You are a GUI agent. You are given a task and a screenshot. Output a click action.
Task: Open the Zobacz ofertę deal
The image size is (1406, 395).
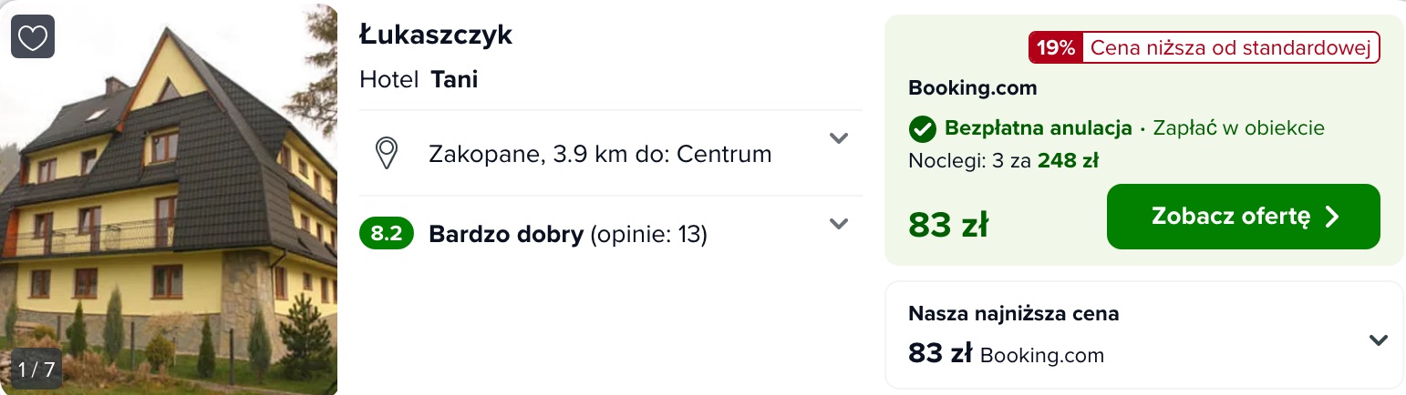point(1243,217)
